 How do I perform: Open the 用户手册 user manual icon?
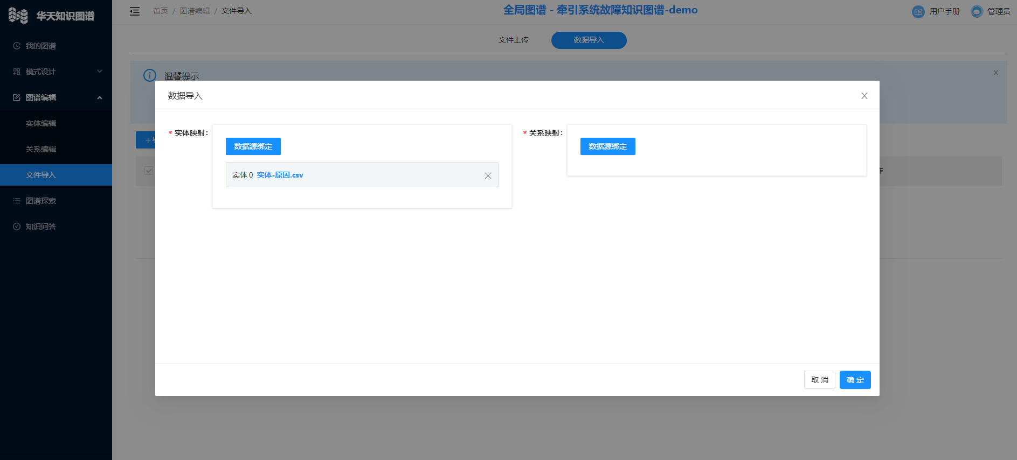[x=918, y=11]
